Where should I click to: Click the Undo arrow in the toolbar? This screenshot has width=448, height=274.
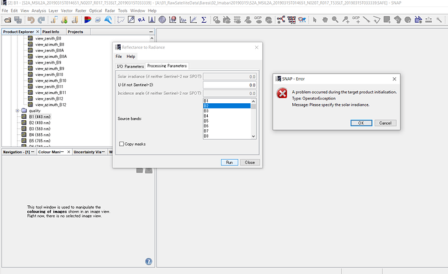click(31, 20)
